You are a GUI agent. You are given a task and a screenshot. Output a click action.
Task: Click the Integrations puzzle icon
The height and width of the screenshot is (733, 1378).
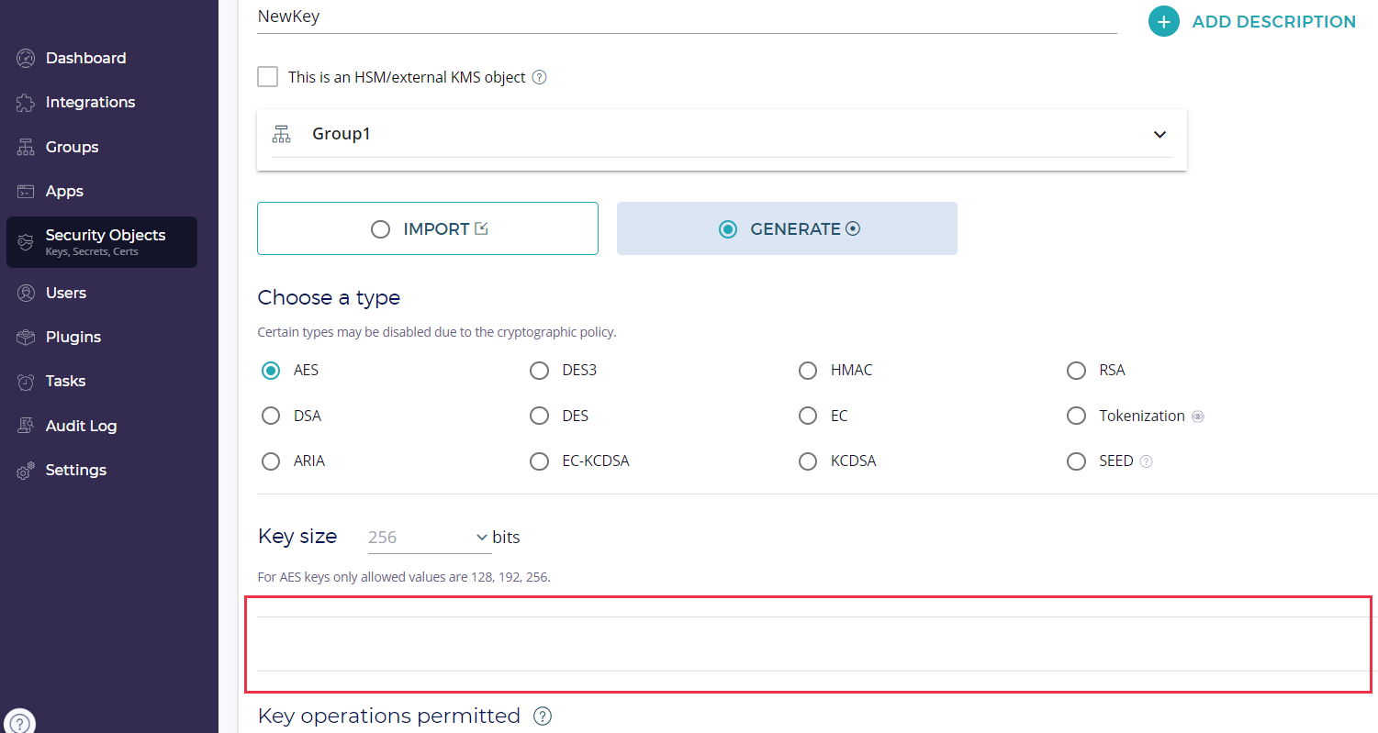click(x=26, y=103)
